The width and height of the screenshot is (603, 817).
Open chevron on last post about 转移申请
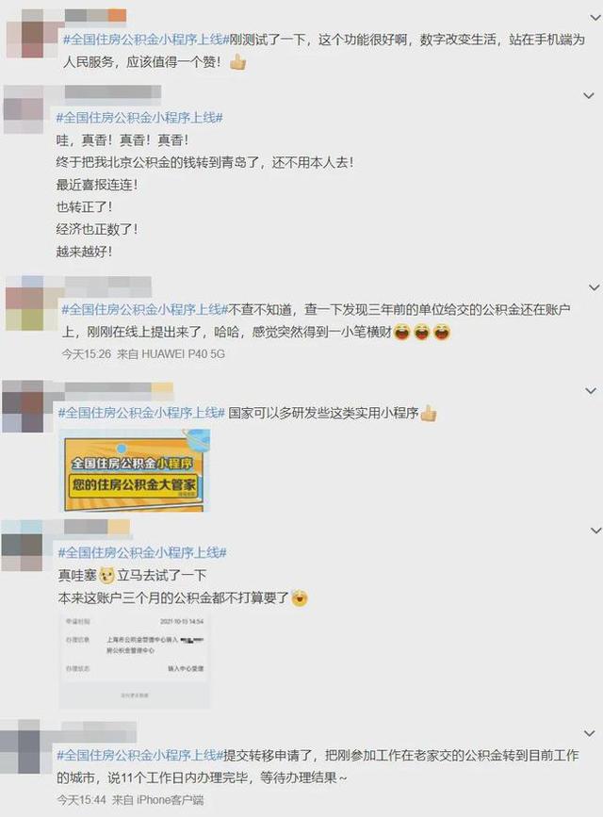[x=590, y=733]
